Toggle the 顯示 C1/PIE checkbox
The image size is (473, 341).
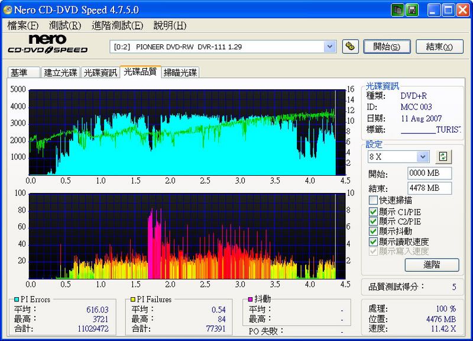(x=373, y=211)
